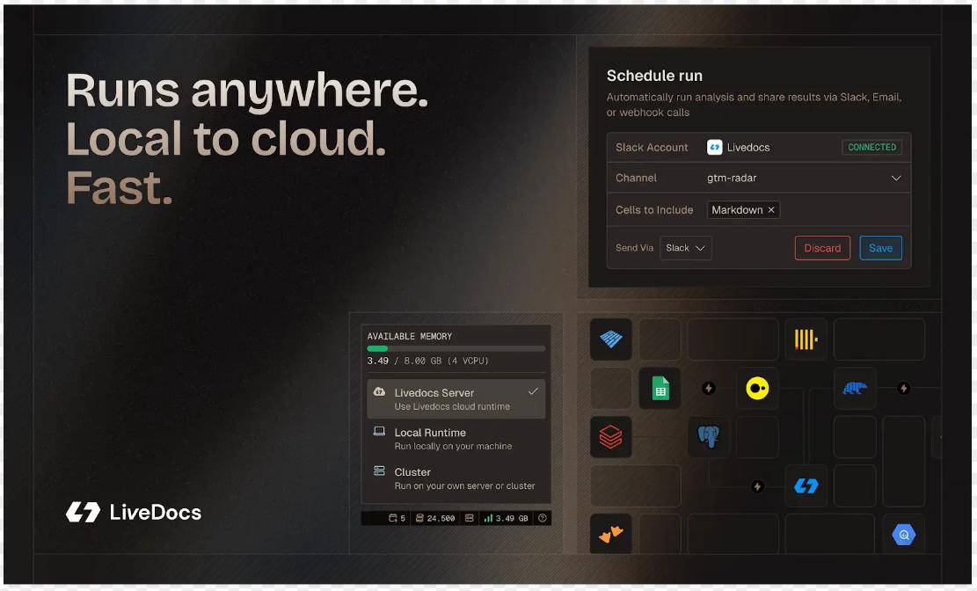Click the available memory progress bar
The image size is (977, 591).
pyautogui.click(x=456, y=349)
